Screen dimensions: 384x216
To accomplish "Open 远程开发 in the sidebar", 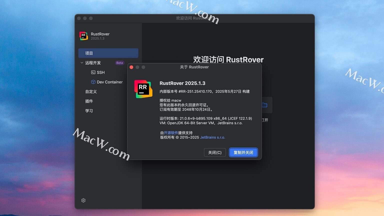I will point(93,63).
